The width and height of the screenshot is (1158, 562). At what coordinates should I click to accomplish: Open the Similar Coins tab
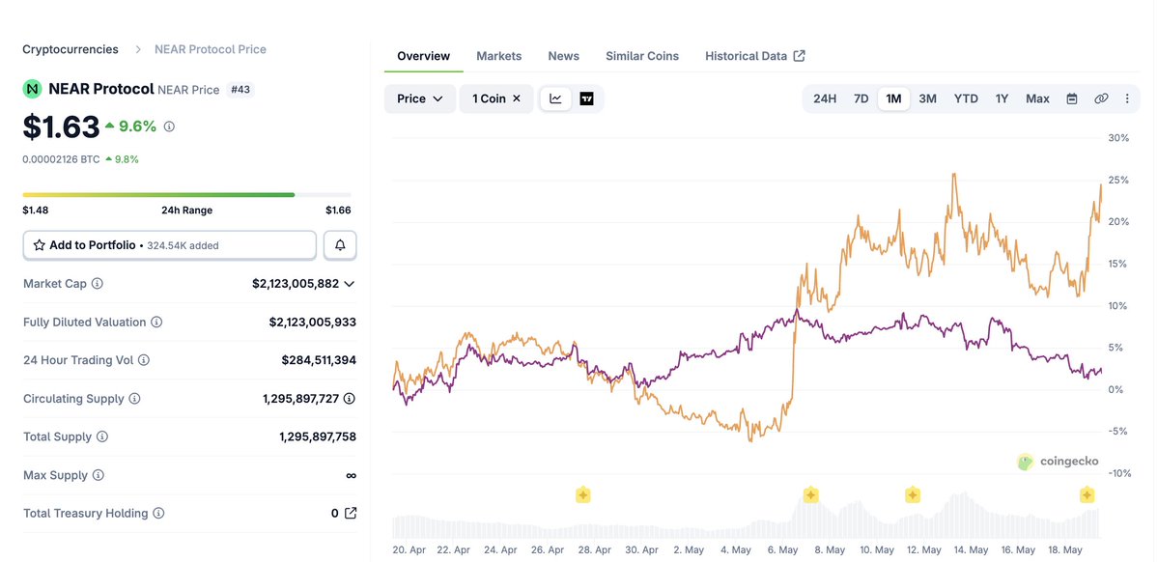point(642,56)
